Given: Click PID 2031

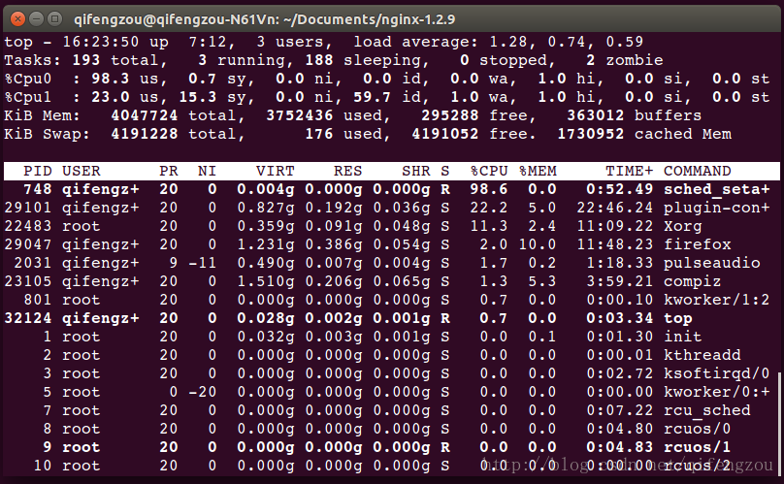Looking at the screenshot, I should (33, 263).
